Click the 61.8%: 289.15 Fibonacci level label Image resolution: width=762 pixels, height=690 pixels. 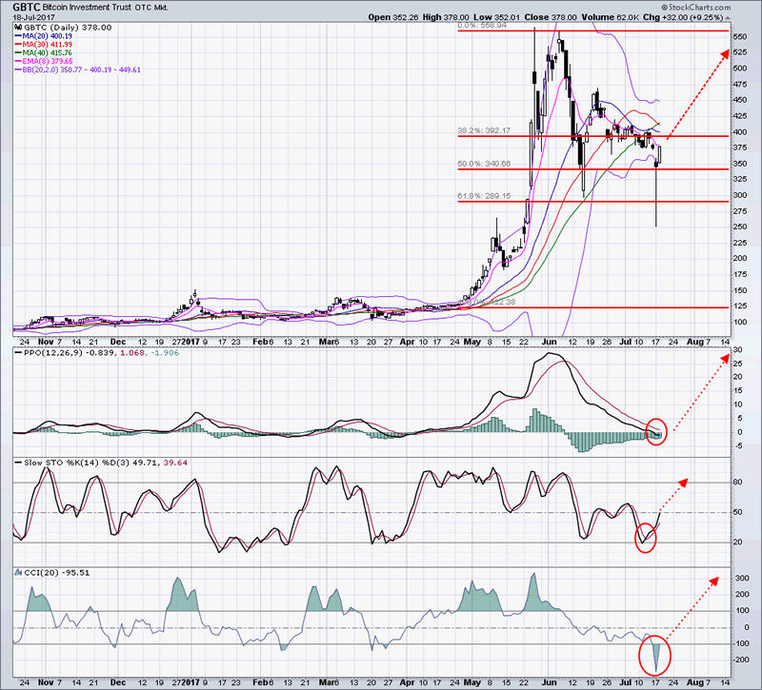pos(486,196)
